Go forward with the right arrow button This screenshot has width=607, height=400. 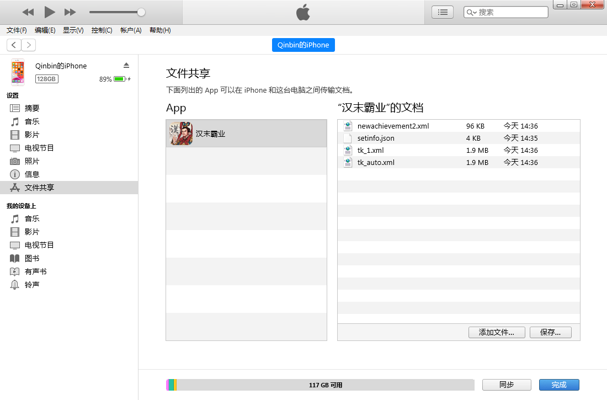click(x=29, y=45)
